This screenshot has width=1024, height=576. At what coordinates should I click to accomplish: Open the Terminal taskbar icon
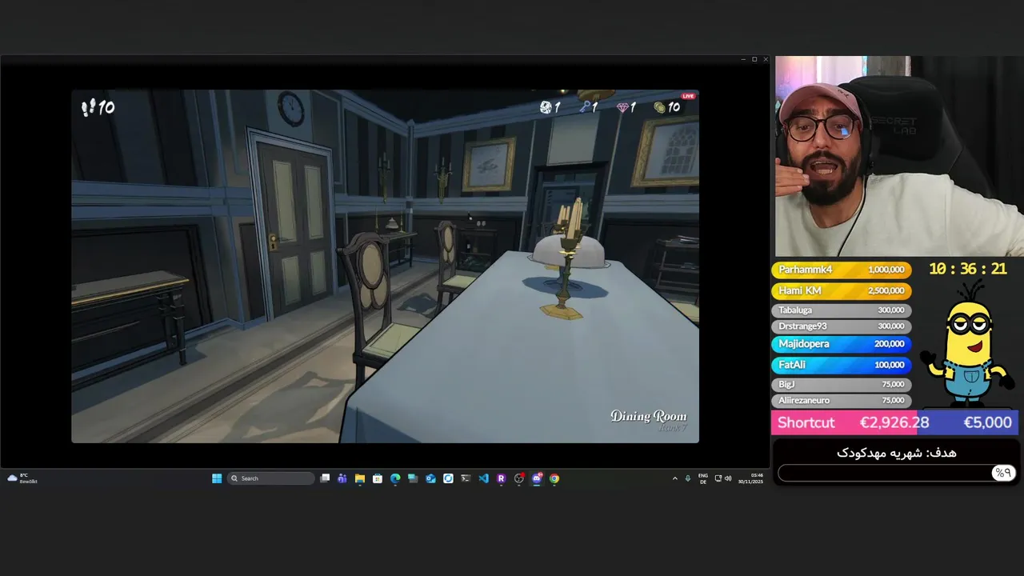(466, 478)
